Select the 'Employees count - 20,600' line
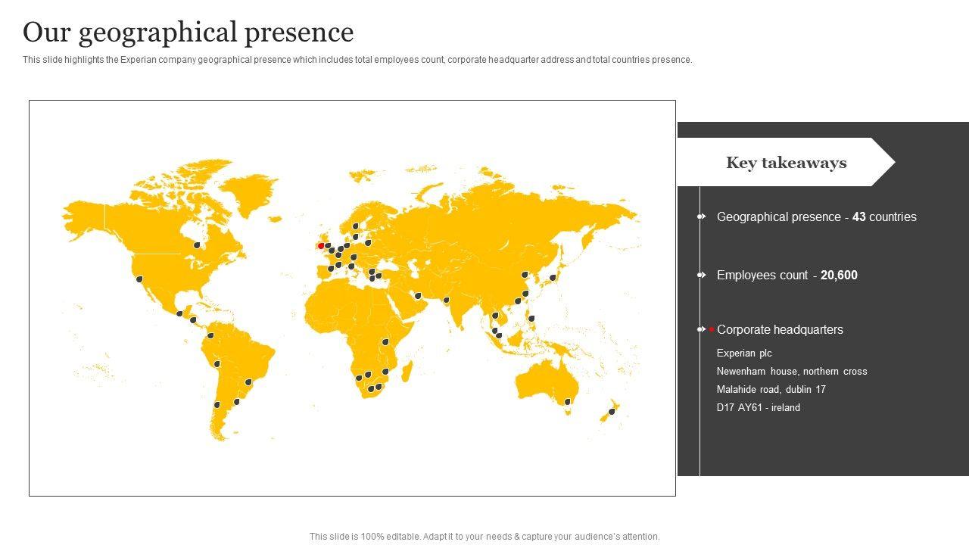 pyautogui.click(x=787, y=276)
